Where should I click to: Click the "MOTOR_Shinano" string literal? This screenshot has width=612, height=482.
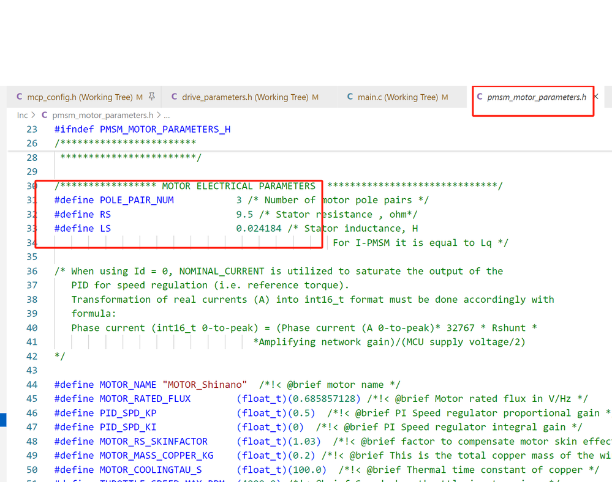(x=205, y=385)
